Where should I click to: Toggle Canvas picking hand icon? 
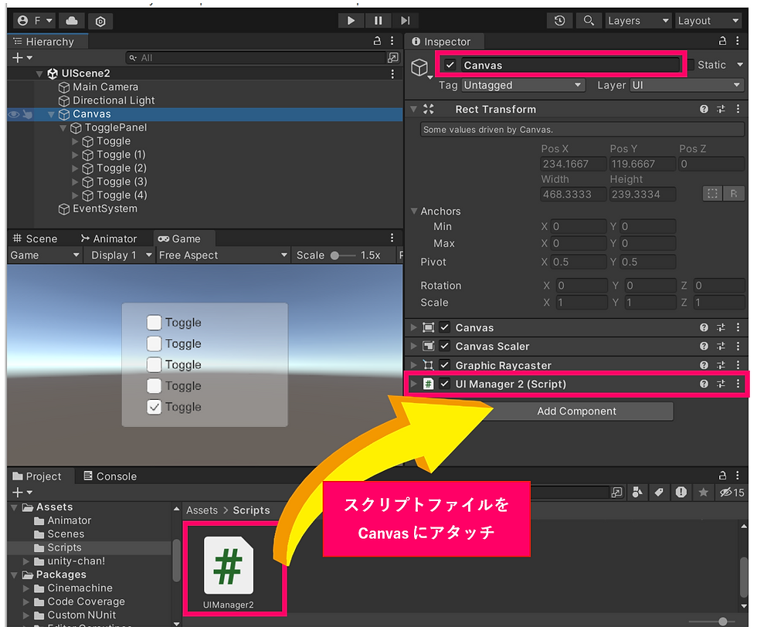28,114
